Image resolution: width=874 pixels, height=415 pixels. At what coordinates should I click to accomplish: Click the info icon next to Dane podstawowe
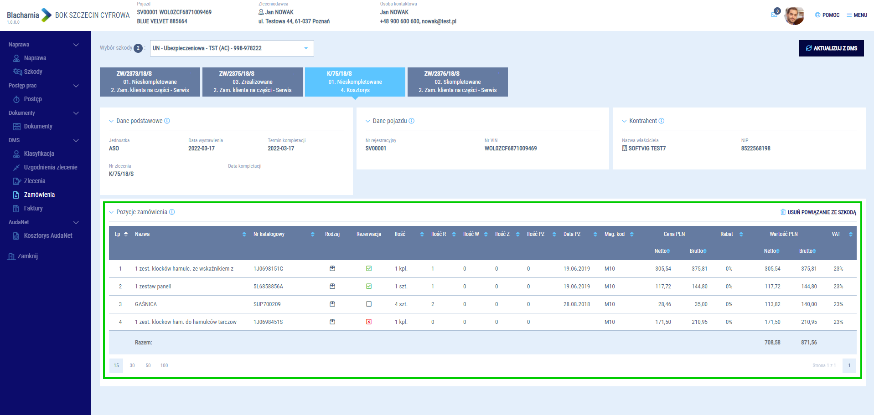tap(167, 121)
